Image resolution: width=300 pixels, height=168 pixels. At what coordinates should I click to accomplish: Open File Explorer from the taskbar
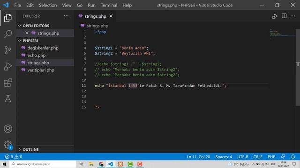coord(91,164)
